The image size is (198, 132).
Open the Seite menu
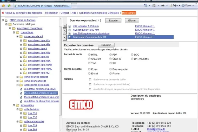175,5
